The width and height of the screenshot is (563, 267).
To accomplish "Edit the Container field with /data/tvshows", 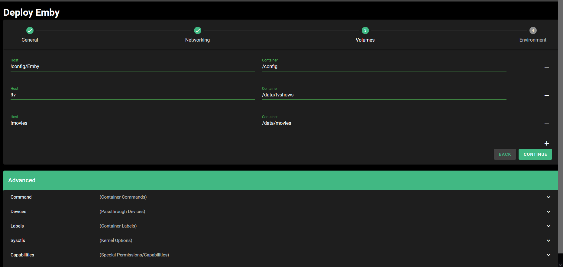I will coord(384,95).
